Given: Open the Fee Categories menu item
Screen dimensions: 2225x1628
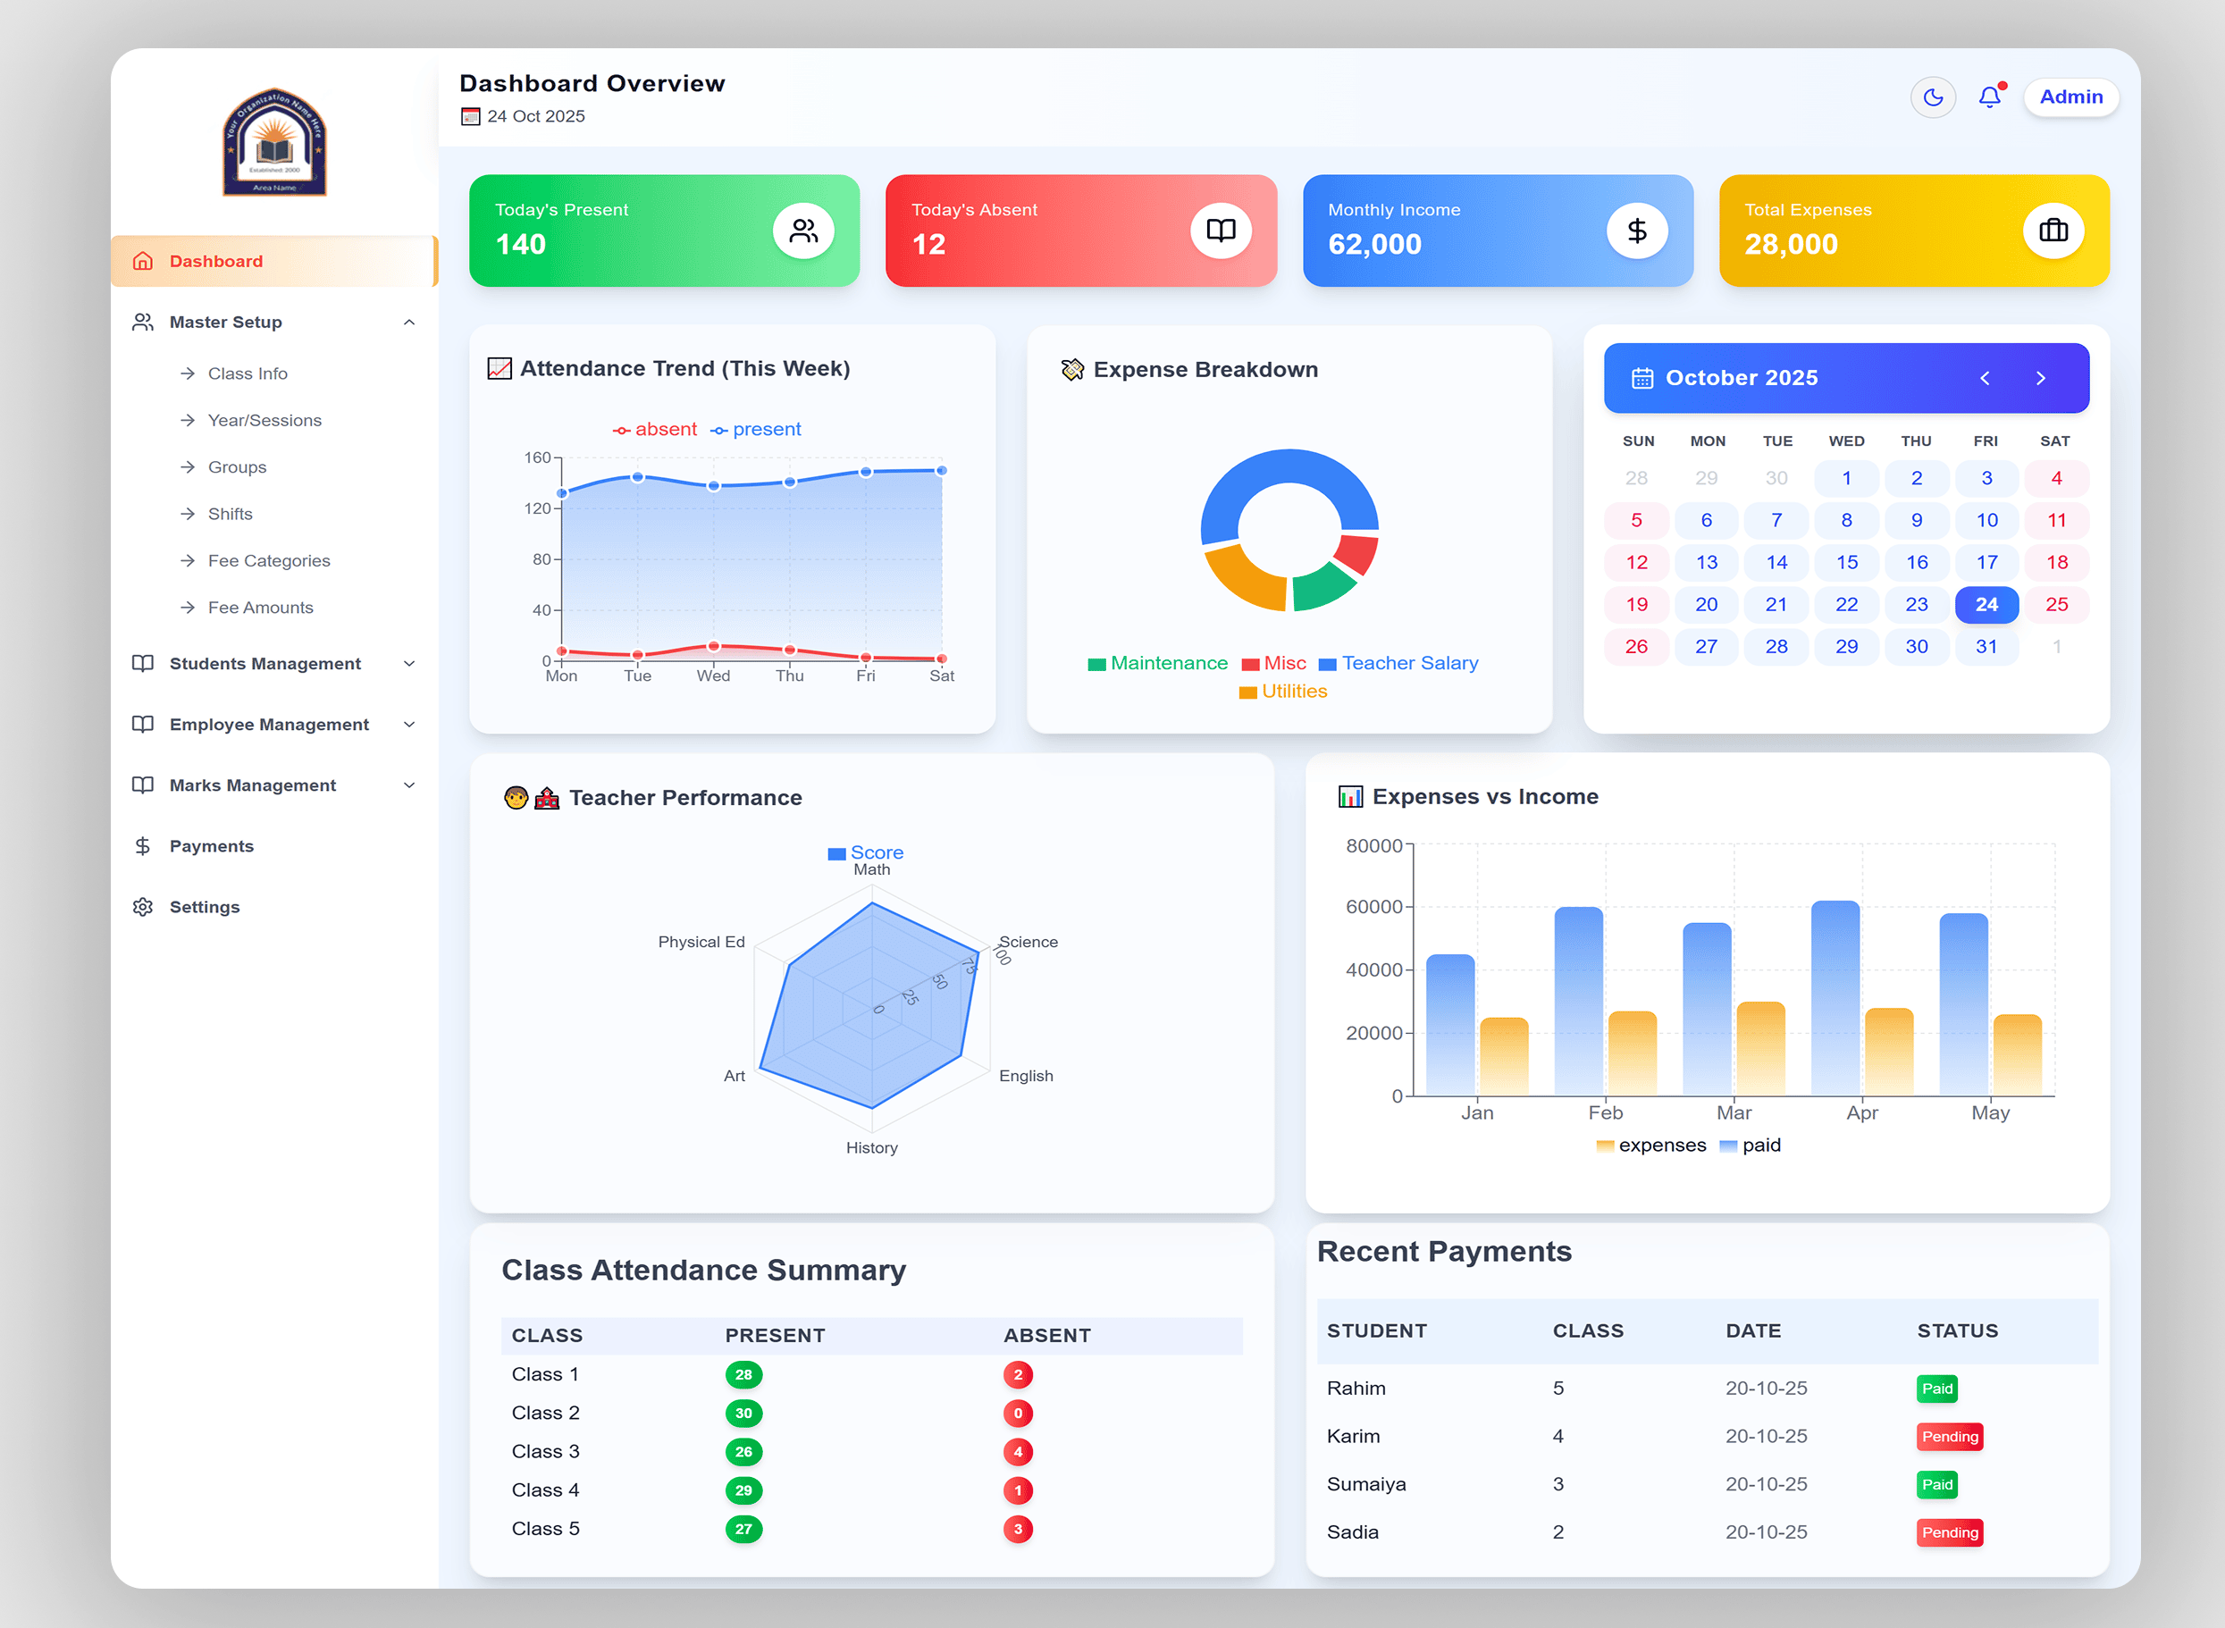Looking at the screenshot, I should [x=268, y=561].
